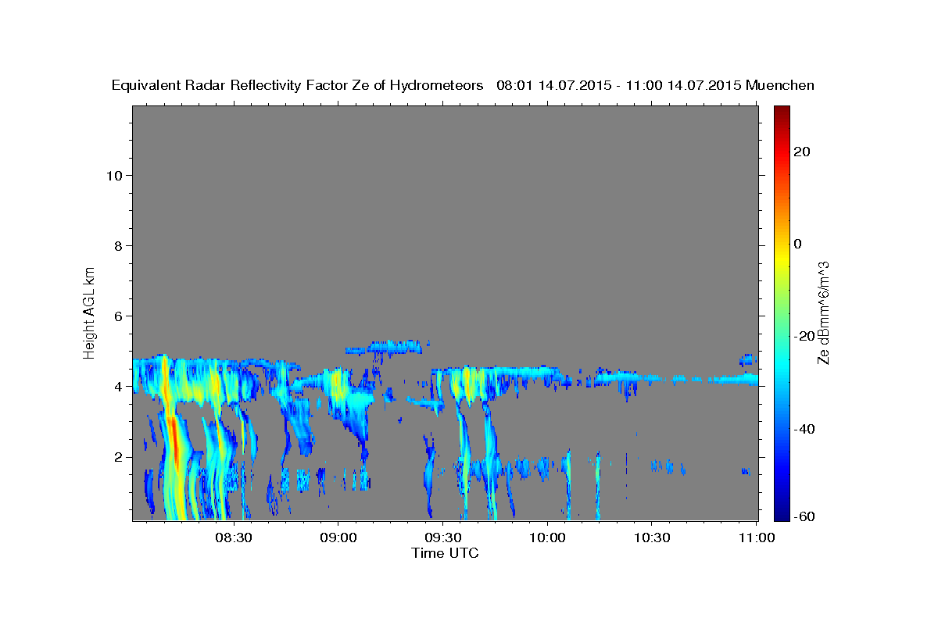The width and height of the screenshot is (938, 625).
Task: Click the '10:00' time tick label
Action: [x=547, y=537]
